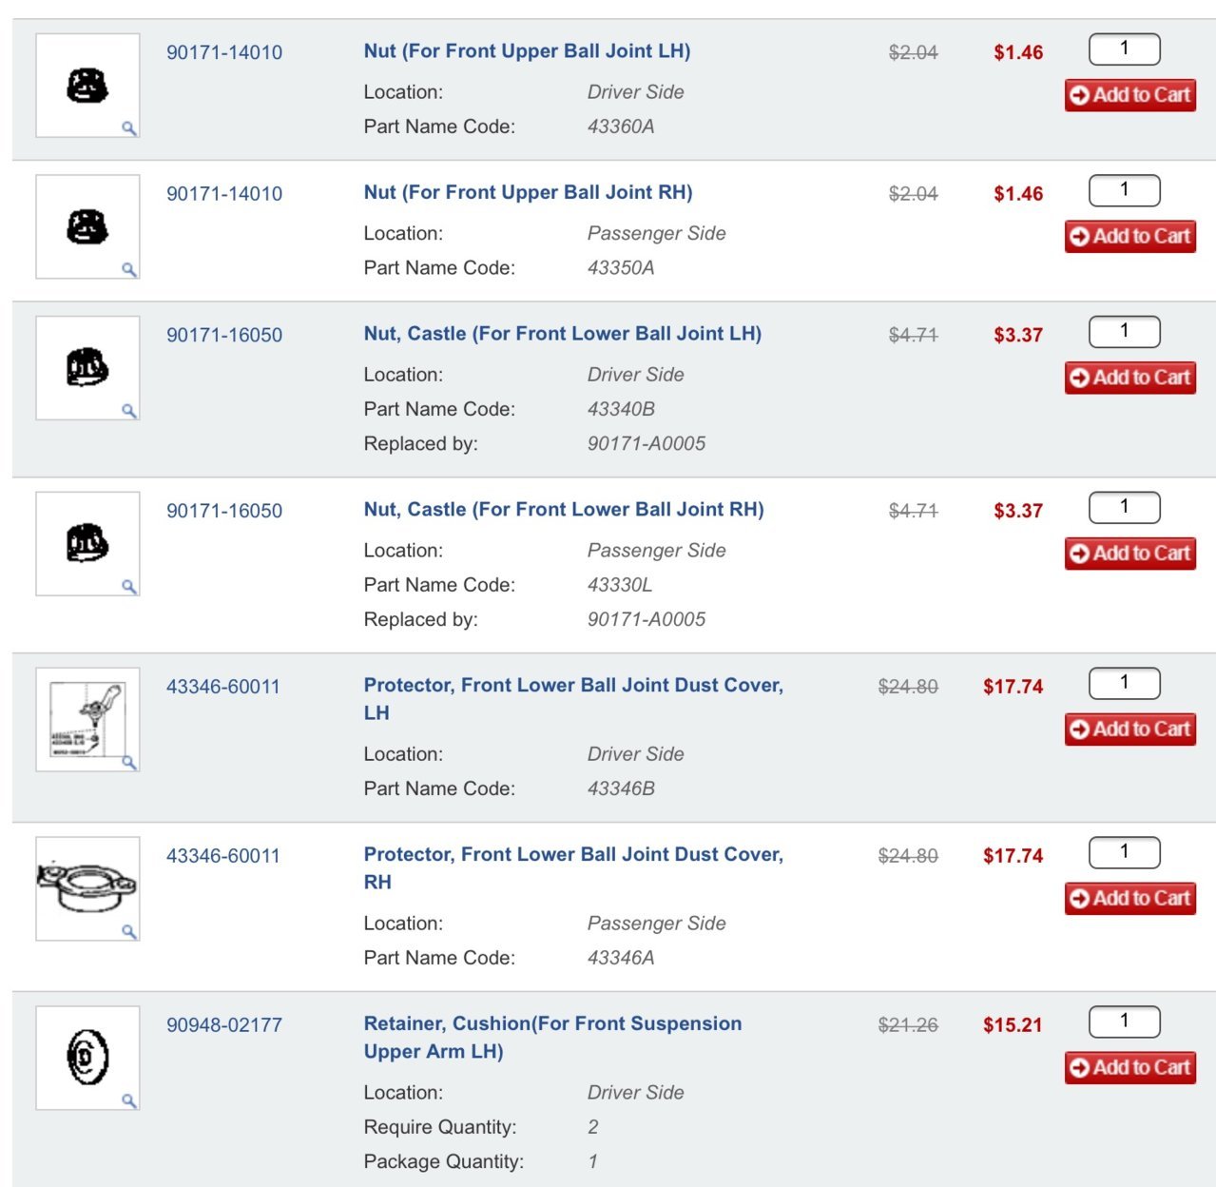This screenshot has width=1216, height=1187.
Task: Click magnifier on Protector Dust Cover RH image
Action: coord(129,932)
